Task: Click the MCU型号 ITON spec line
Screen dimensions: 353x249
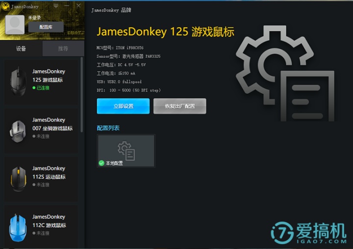Action: click(x=120, y=48)
